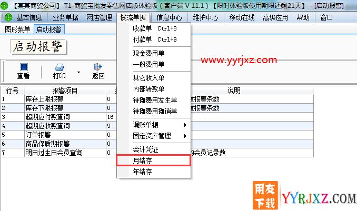
Task: Click the 返回 return icon
Action: point(98,67)
